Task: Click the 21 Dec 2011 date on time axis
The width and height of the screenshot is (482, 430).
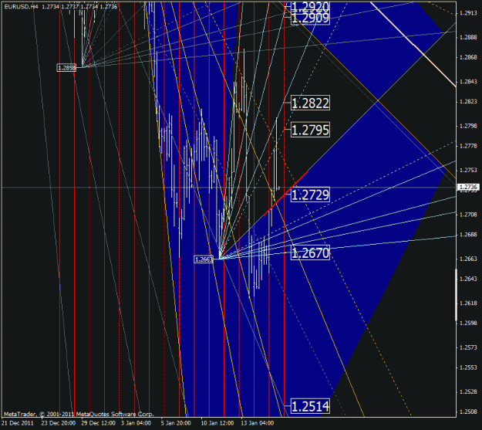Action: click(x=18, y=423)
